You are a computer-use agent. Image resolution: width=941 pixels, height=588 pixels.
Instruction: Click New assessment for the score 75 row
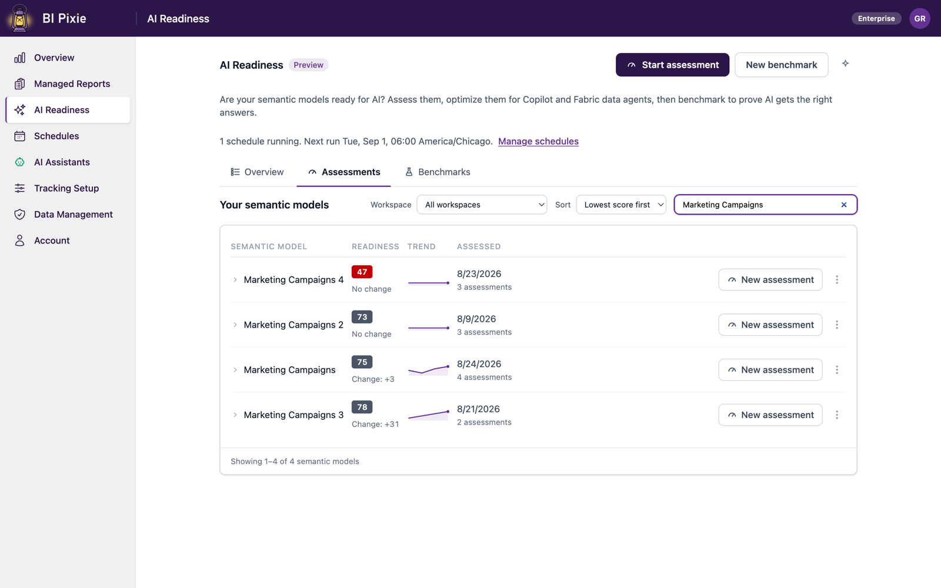click(770, 370)
